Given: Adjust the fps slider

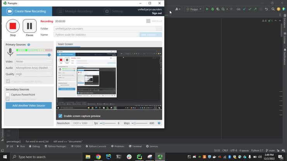Looking at the screenshot, I should 104,123.
